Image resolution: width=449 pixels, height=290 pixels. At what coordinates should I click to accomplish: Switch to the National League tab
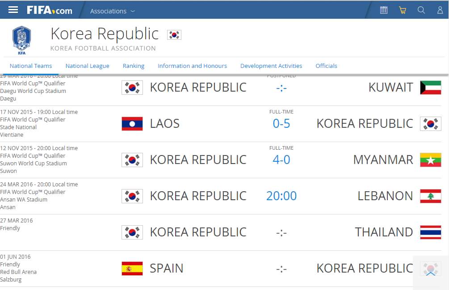tap(87, 66)
